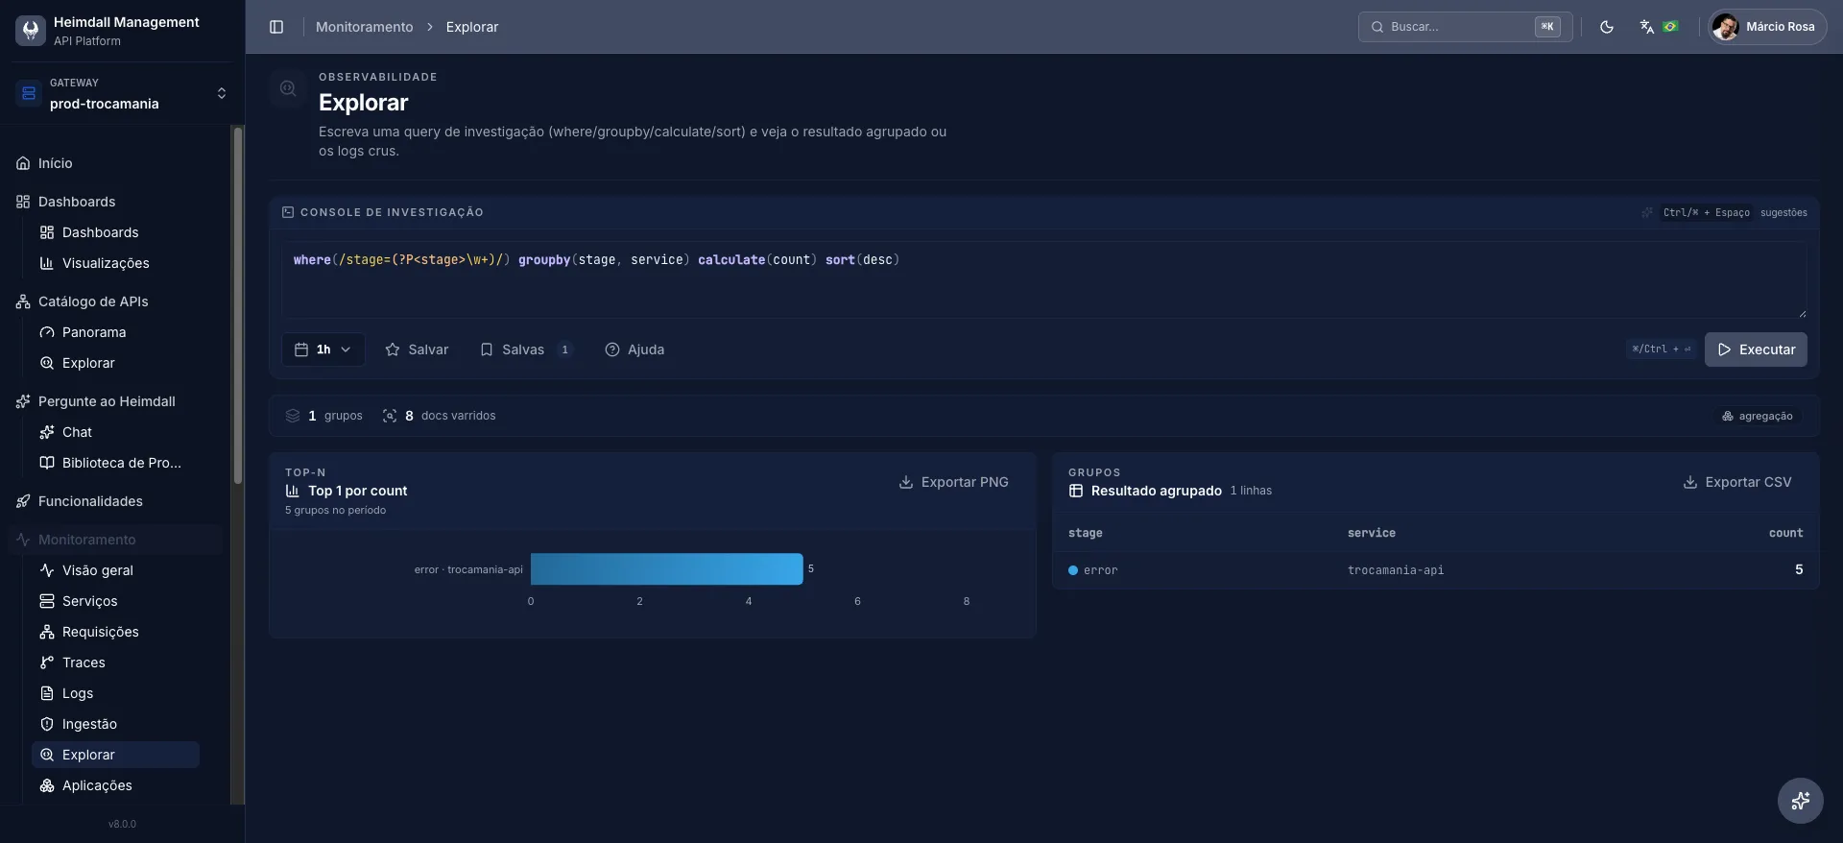The image size is (1843, 843).
Task: Click the Visualizações chart icon
Action: point(46,263)
